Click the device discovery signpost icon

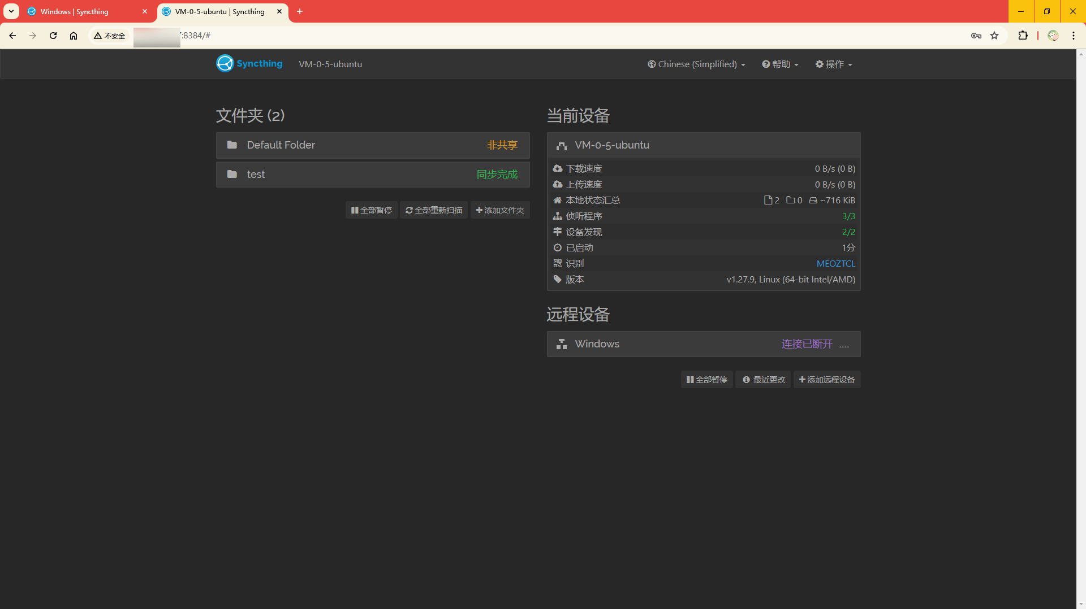[558, 232]
